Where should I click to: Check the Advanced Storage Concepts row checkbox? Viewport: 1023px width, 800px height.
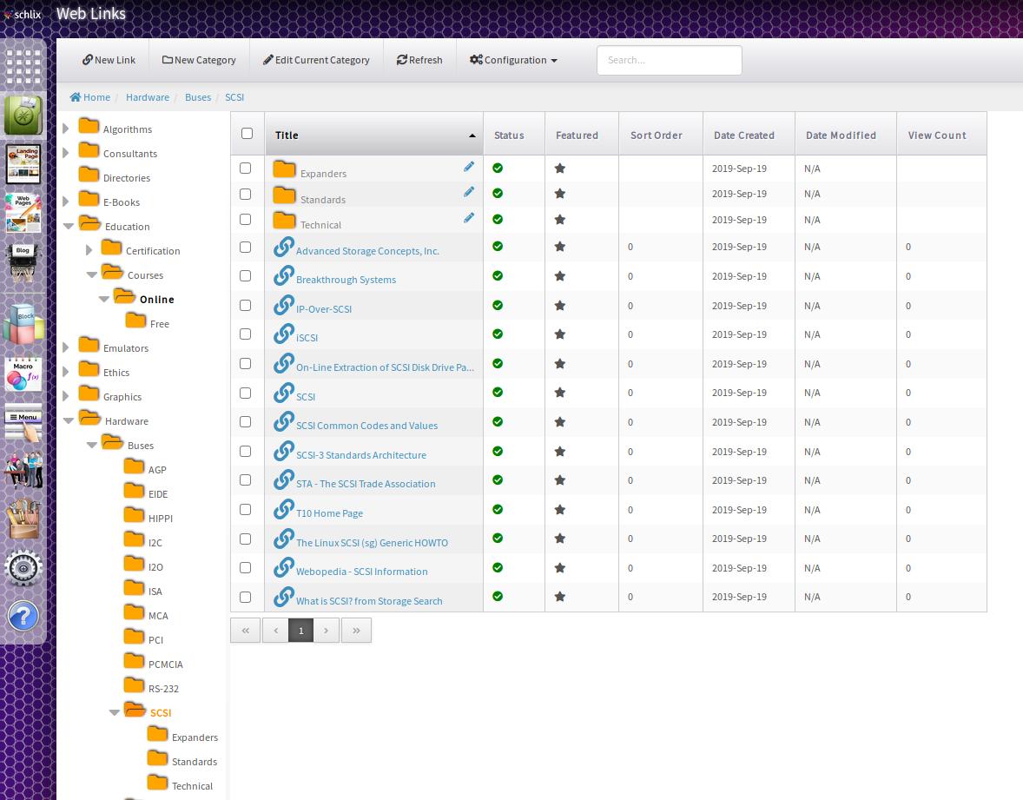245,247
